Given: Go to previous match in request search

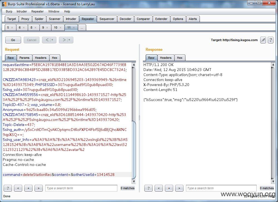Looking at the screenshot, I should click(x=18, y=188).
